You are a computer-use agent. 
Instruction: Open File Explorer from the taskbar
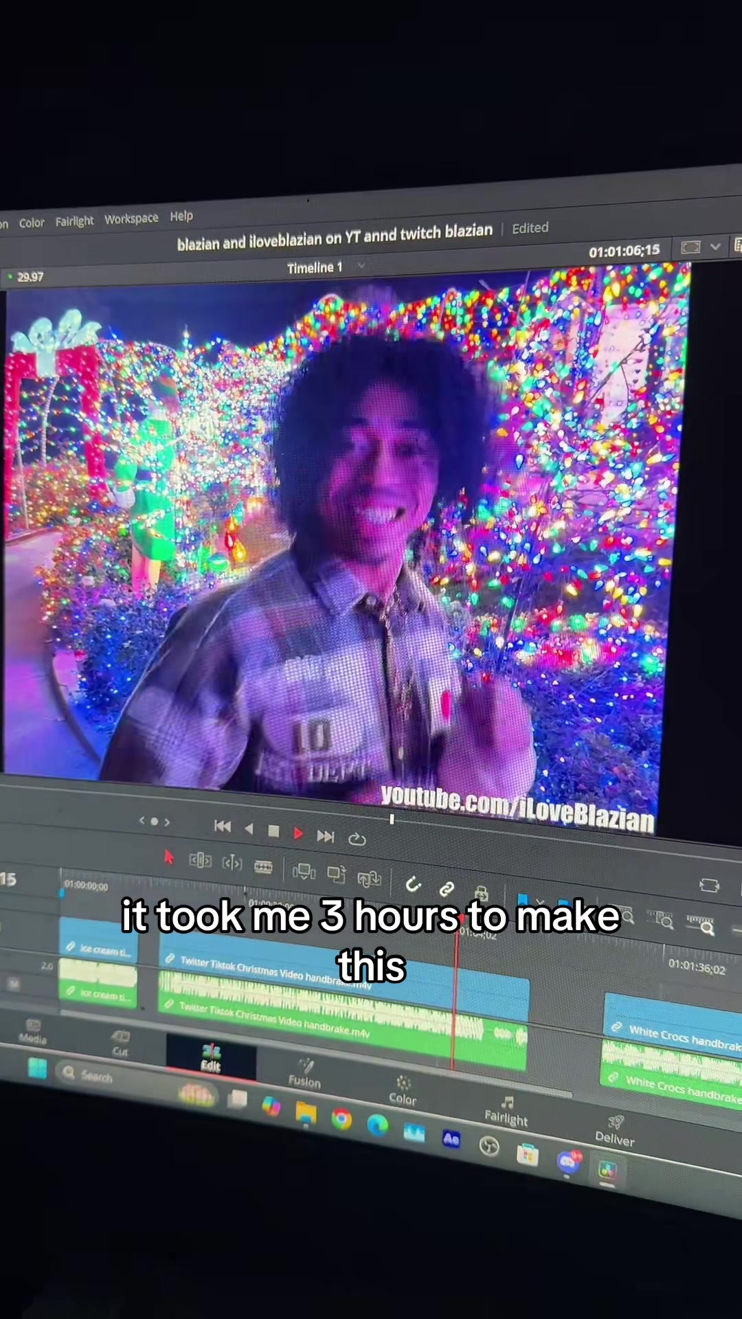(x=306, y=1114)
